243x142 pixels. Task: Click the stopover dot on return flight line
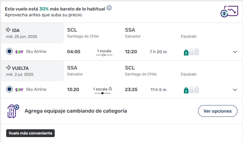click(102, 93)
